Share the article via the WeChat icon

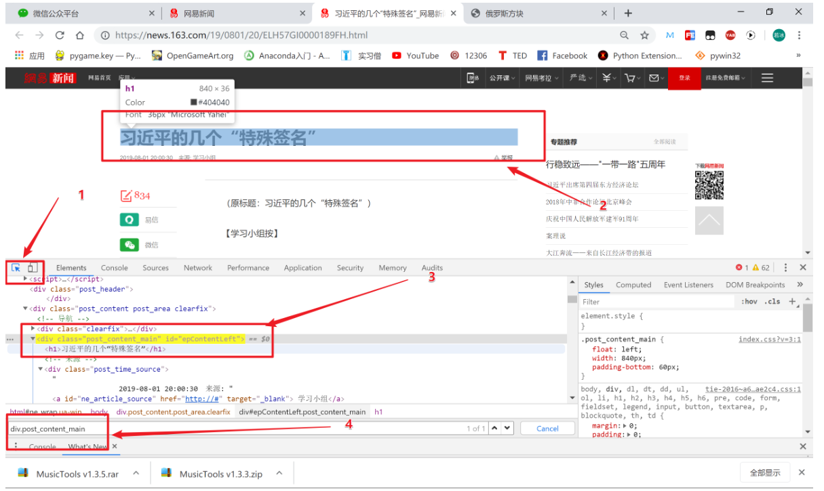tap(129, 244)
